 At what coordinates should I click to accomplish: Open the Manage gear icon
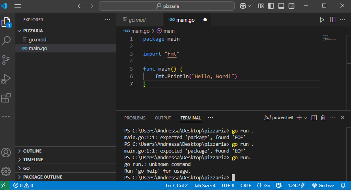tap(6, 171)
